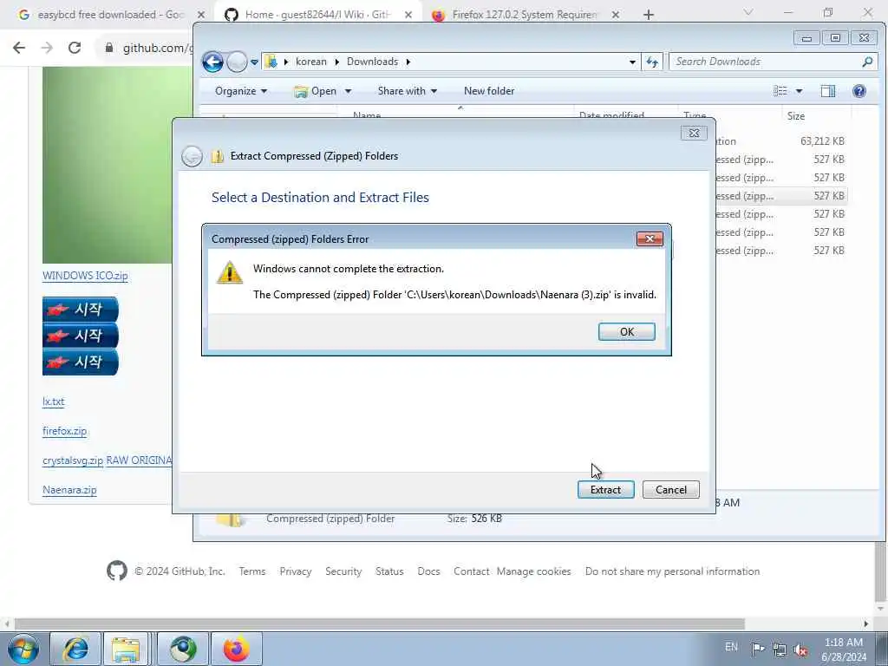Click the Extract button in the wizard
Image resolution: width=888 pixels, height=666 pixels.
pos(605,490)
